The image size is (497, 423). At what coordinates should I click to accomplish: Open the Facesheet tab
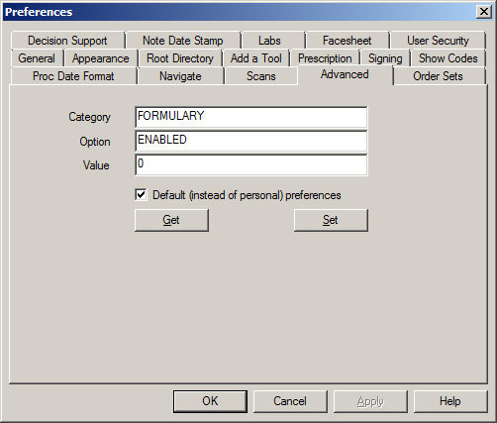(347, 41)
